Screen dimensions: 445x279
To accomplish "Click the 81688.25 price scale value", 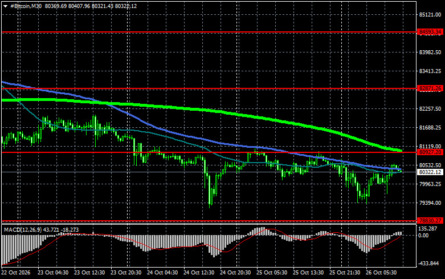I will (x=430, y=128).
